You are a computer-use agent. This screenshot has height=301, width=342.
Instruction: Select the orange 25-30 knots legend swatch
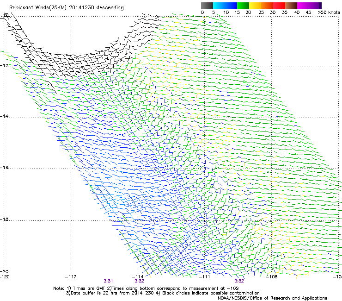point(267,6)
